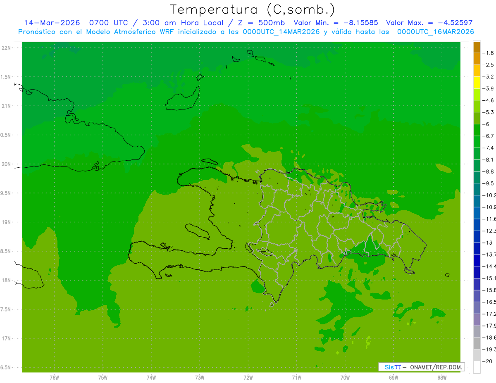The width and height of the screenshot is (496, 383).
Task: Click the "-13.7" colorbar value
Action: (x=489, y=254)
